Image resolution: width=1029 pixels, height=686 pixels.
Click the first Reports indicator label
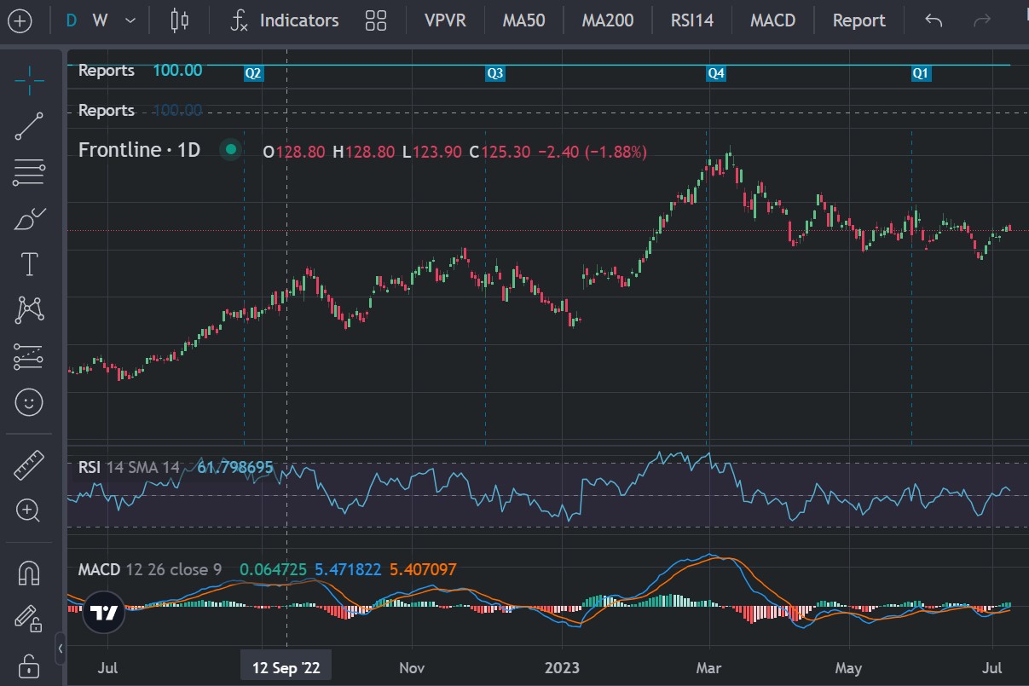pos(107,71)
